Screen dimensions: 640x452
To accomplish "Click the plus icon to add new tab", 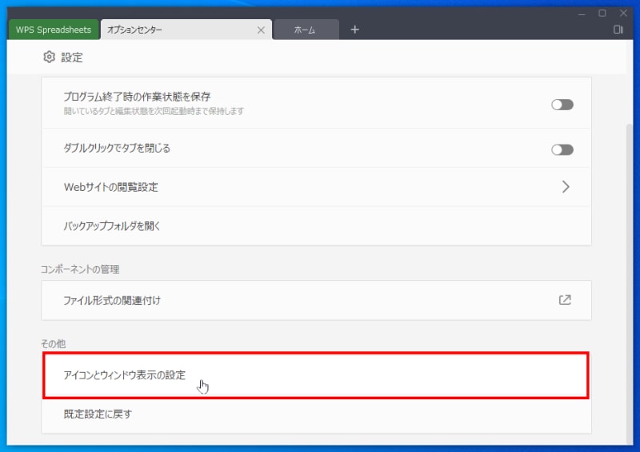I will click(x=354, y=30).
